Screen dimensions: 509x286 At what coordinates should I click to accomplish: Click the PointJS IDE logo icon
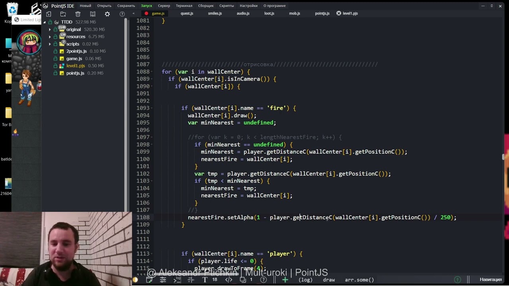[45, 6]
